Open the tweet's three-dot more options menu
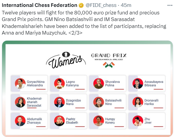174x137 pixels. pos(170,5)
